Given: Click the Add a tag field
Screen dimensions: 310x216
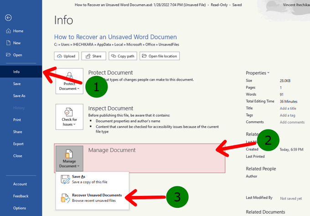Looking at the screenshot, I should [287, 115].
